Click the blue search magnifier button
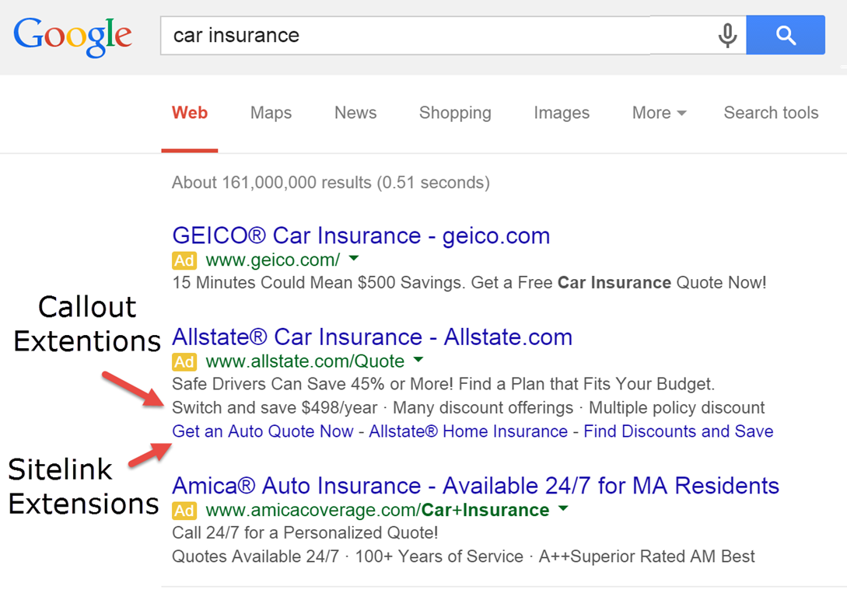Viewport: 847px width, 607px height. [786, 35]
